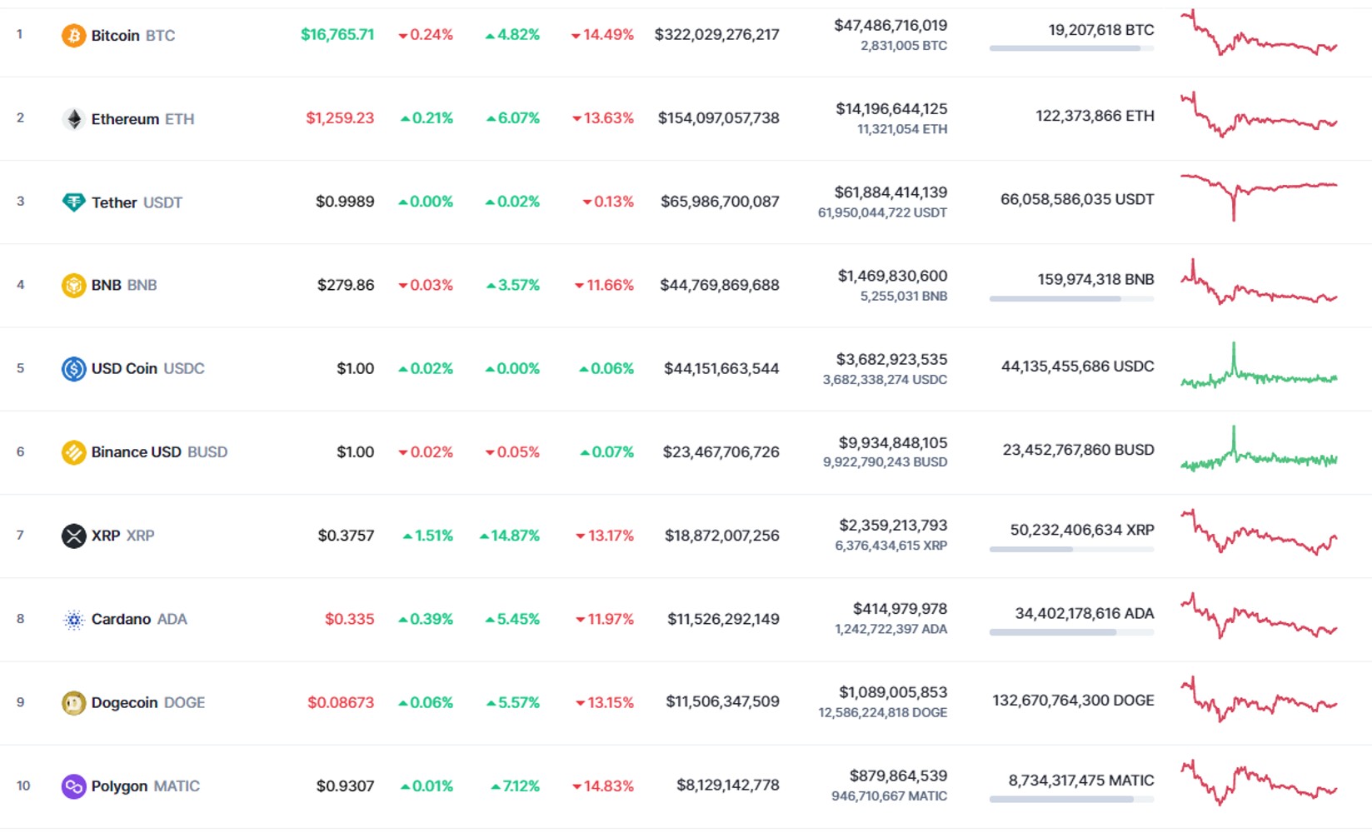Click the Tether logo icon
Image resolution: width=1372 pixels, height=833 pixels.
click(x=73, y=202)
